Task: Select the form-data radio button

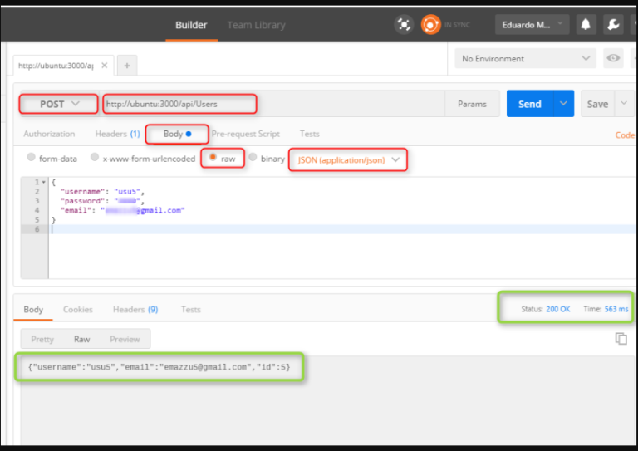Action: pyautogui.click(x=31, y=157)
